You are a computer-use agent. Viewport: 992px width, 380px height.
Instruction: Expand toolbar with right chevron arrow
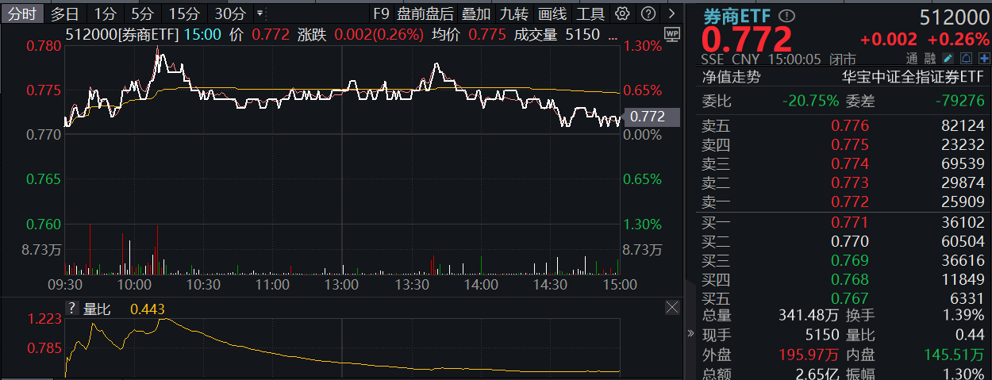pos(672,14)
